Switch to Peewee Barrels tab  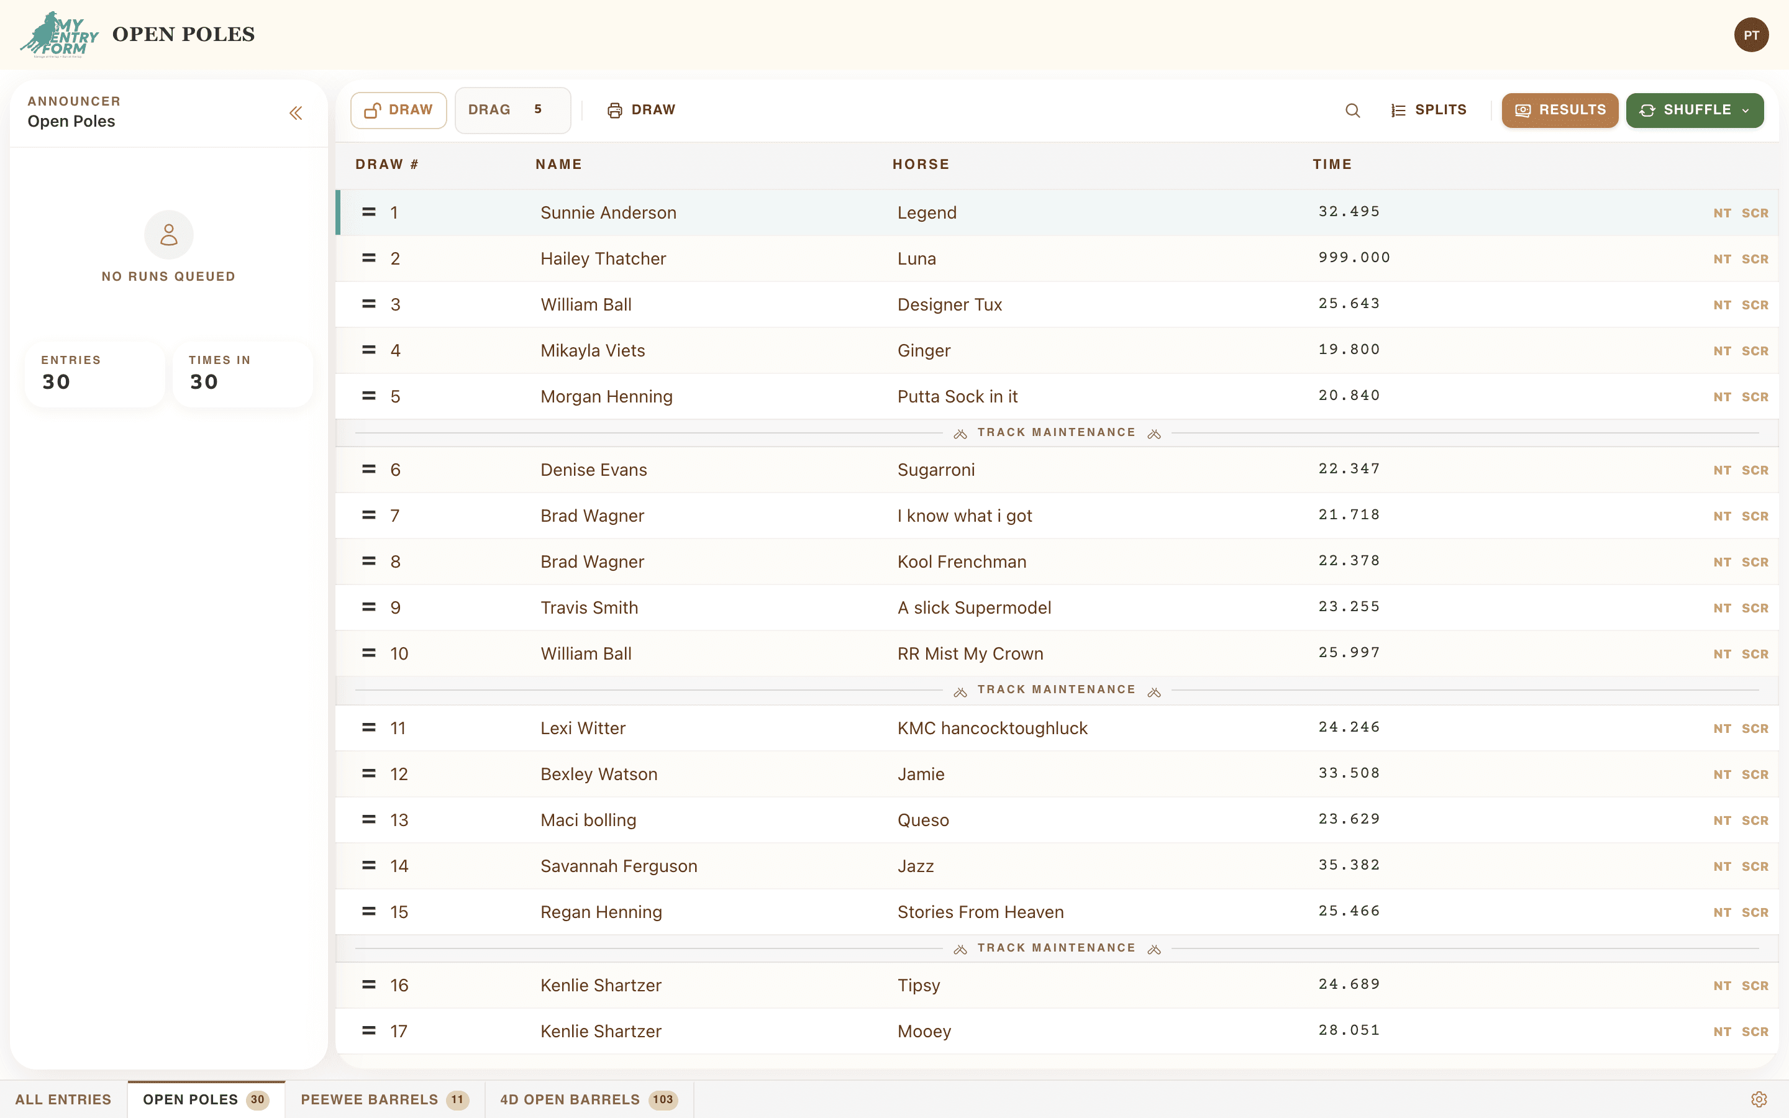point(385,1099)
